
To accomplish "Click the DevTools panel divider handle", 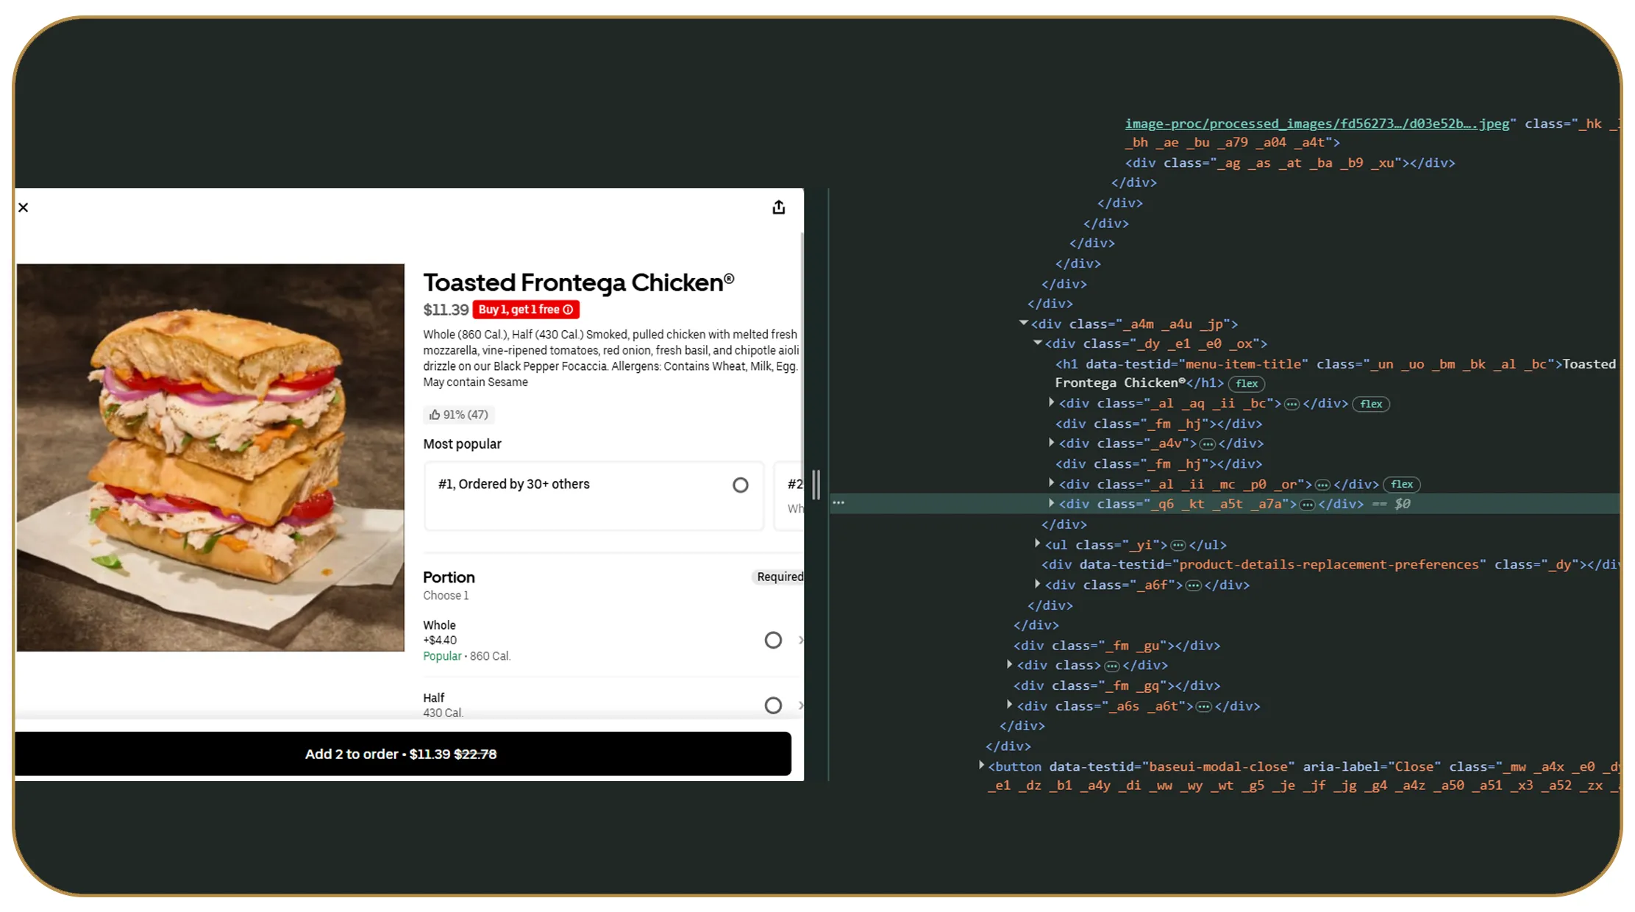I will (x=816, y=485).
